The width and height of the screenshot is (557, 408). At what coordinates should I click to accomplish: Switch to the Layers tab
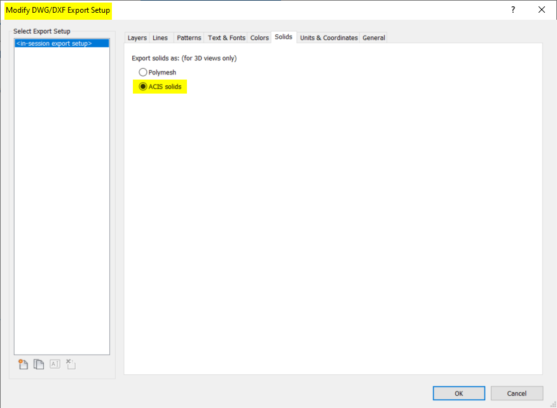[x=137, y=38]
